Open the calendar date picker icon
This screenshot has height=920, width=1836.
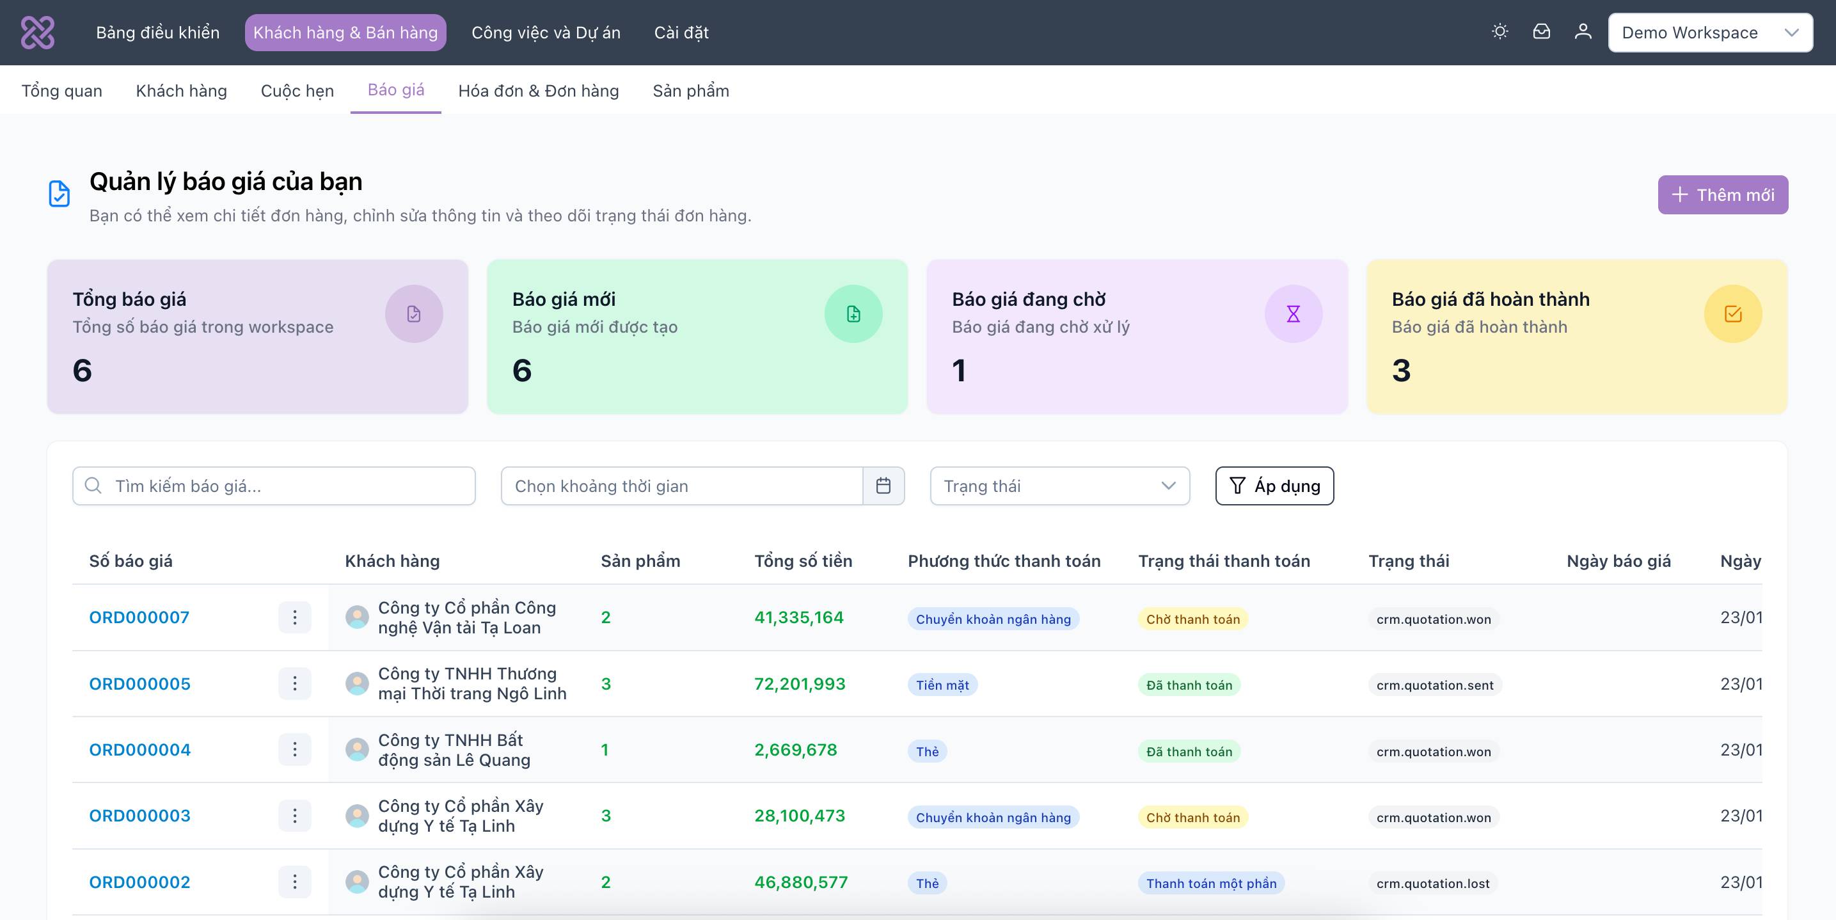883,486
